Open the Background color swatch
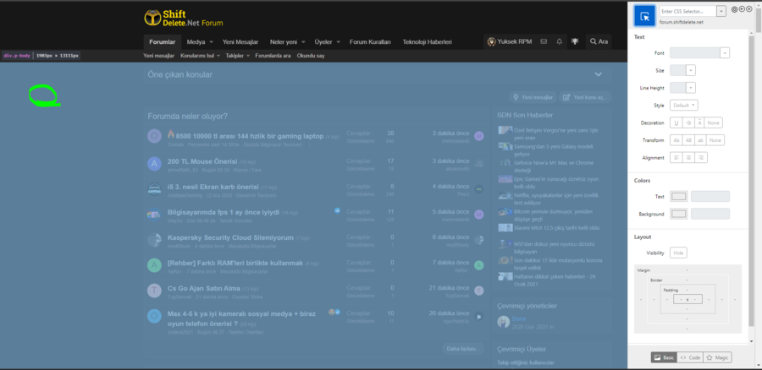This screenshot has width=762, height=370. pos(679,214)
